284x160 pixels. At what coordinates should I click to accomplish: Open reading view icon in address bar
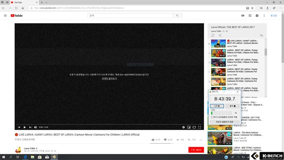247,8
